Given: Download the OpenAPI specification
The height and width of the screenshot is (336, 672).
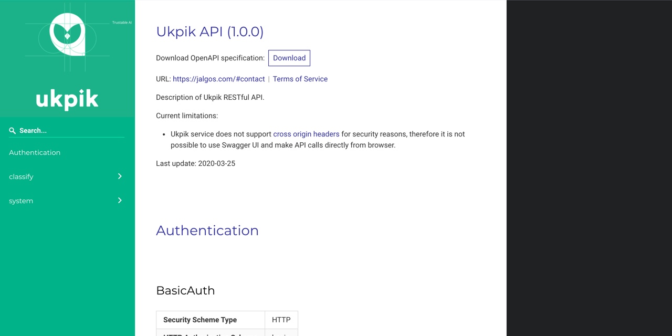Looking at the screenshot, I should click(289, 58).
